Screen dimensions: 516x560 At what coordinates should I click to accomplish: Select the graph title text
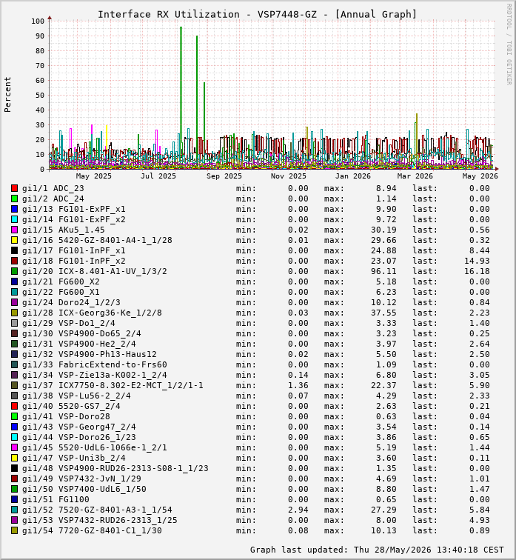click(258, 14)
